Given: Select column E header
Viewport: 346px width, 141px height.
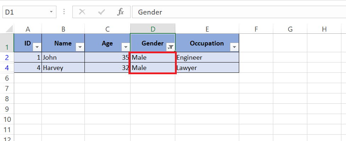Looking at the screenshot, I should click(x=207, y=29).
